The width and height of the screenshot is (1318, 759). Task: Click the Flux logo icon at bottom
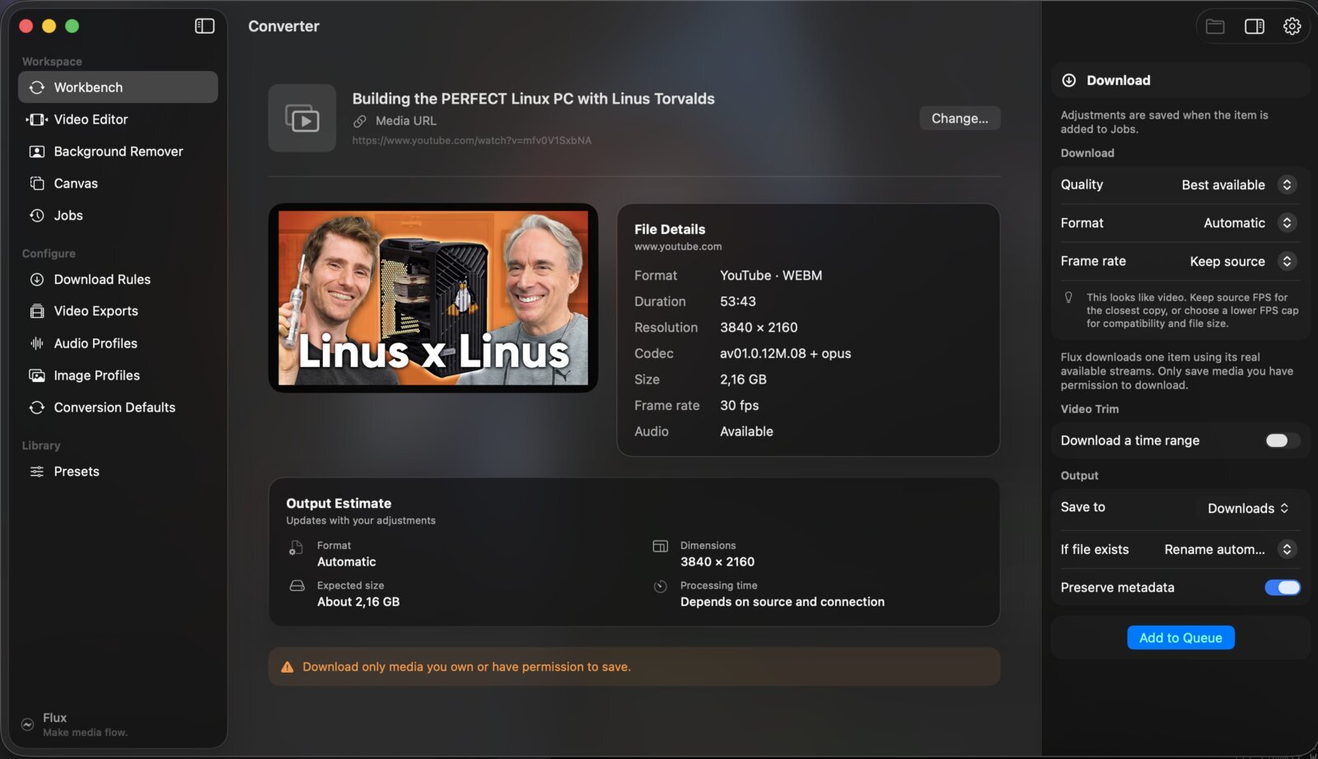28,724
